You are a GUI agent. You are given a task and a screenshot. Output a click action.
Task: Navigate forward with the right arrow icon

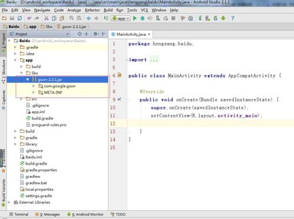pos(96,18)
